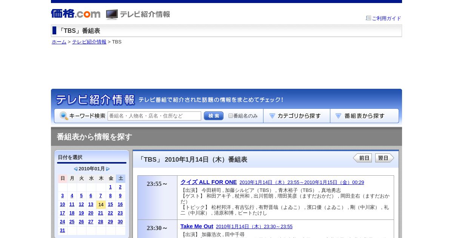Viewport: 453px width, 238px height.
Task: Select January 30 in calendar
Action: pos(120,222)
